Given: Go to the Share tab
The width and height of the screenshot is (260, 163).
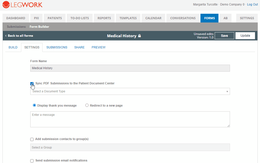Looking at the screenshot, I should tap(79, 47).
